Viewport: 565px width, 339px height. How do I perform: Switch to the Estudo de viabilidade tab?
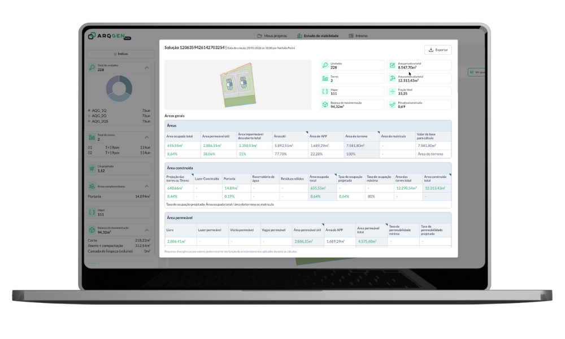(318, 36)
